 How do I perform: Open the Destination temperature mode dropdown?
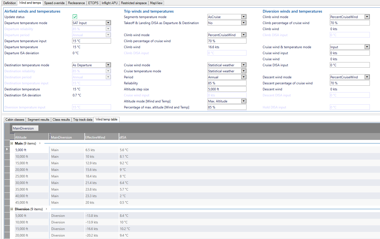click(108, 65)
